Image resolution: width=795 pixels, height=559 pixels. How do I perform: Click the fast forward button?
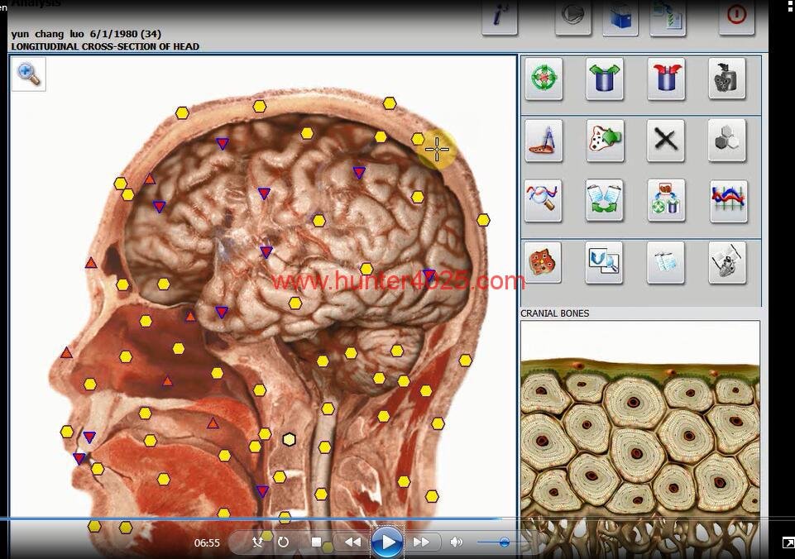pyautogui.click(x=420, y=542)
